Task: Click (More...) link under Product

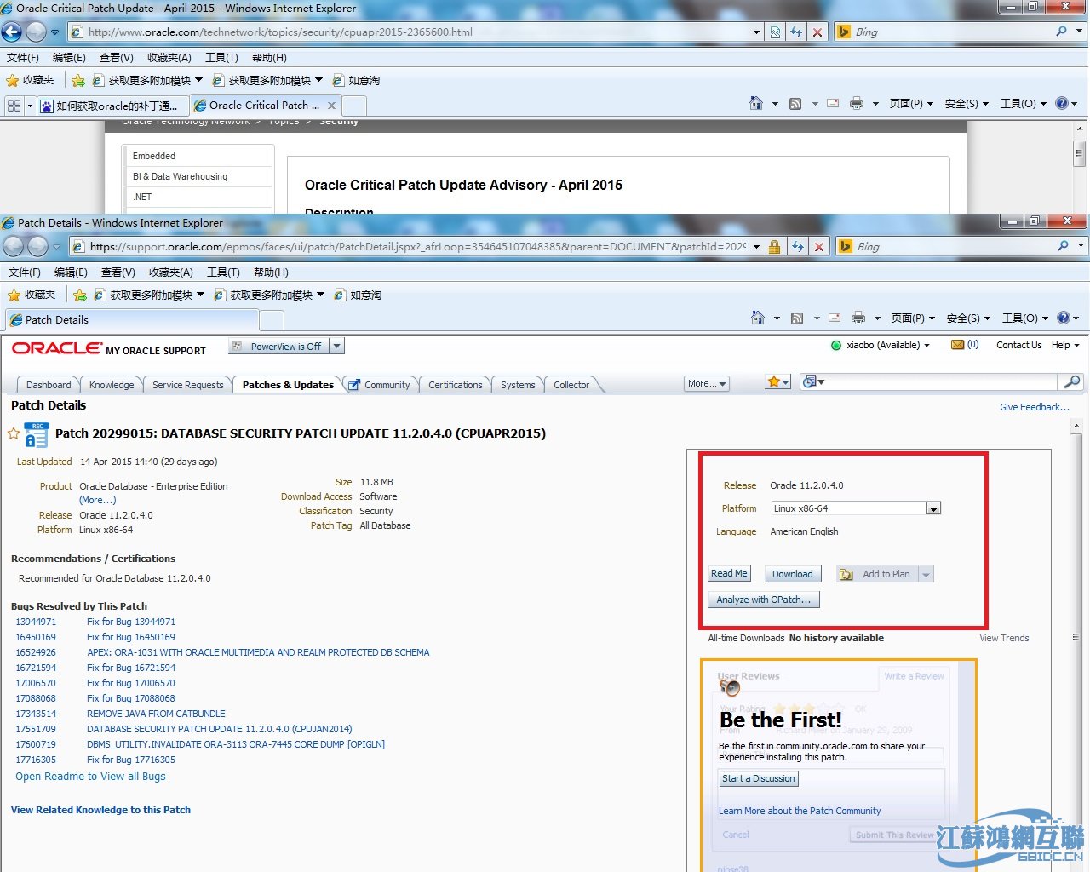Action: [97, 500]
